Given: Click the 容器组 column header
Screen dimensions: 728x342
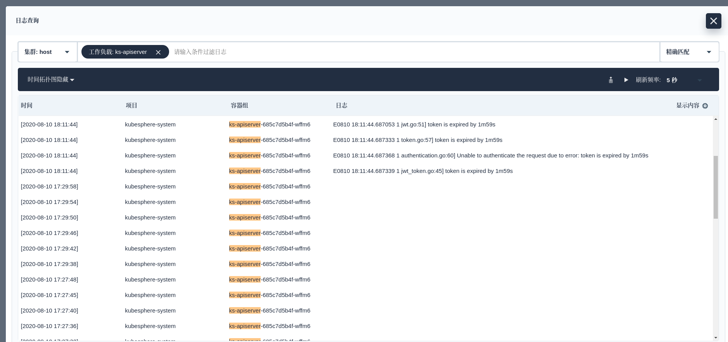Looking at the screenshot, I should pyautogui.click(x=239, y=105).
